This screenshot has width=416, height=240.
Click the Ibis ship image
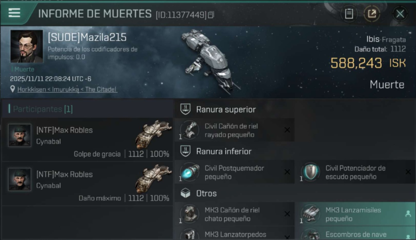[x=210, y=61]
